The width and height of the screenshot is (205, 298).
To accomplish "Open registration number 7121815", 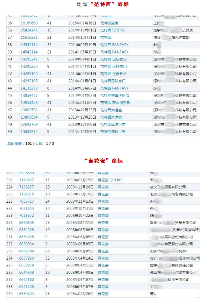I will (x=26, y=194).
